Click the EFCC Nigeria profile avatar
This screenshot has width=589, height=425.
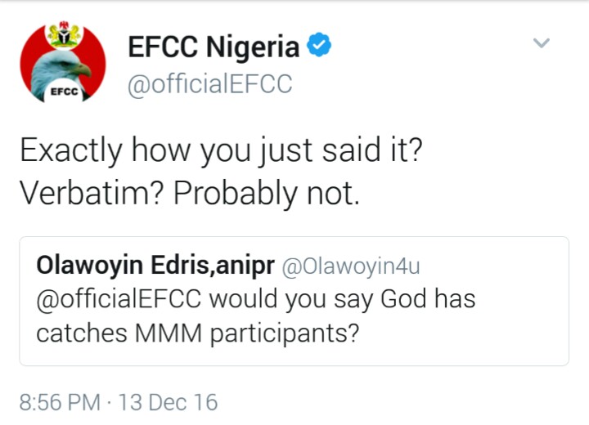pyautogui.click(x=63, y=64)
